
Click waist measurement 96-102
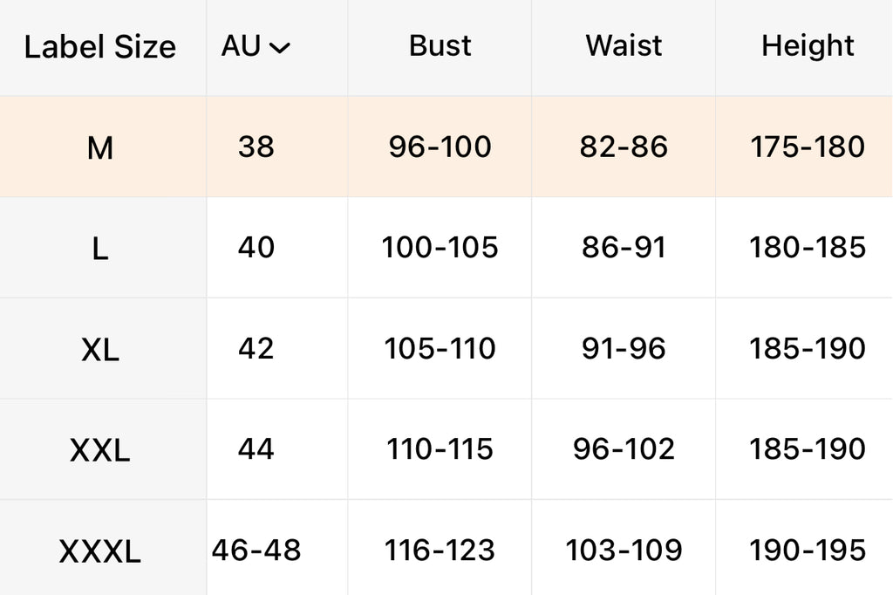[x=624, y=449]
